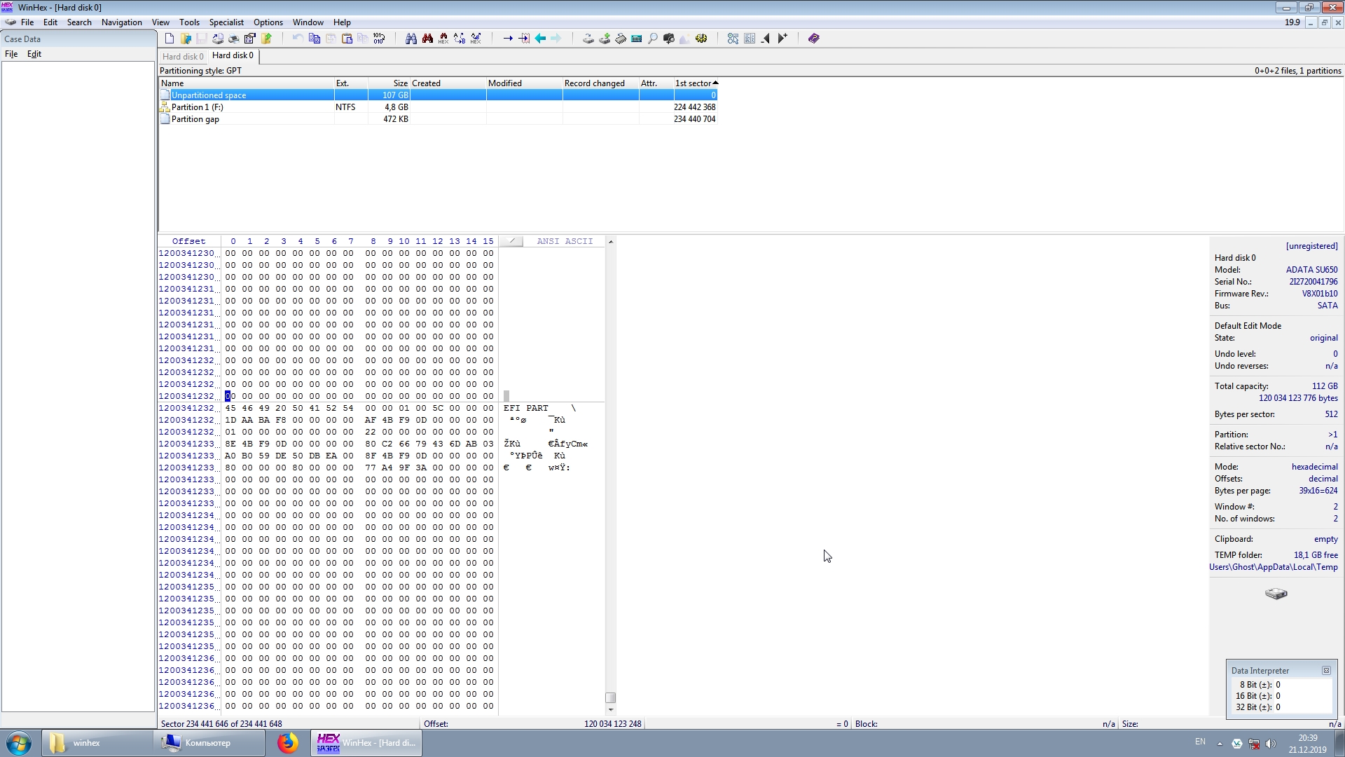Switch to the first Hard disk 0 tab
The height and width of the screenshot is (757, 1345).
click(x=183, y=57)
